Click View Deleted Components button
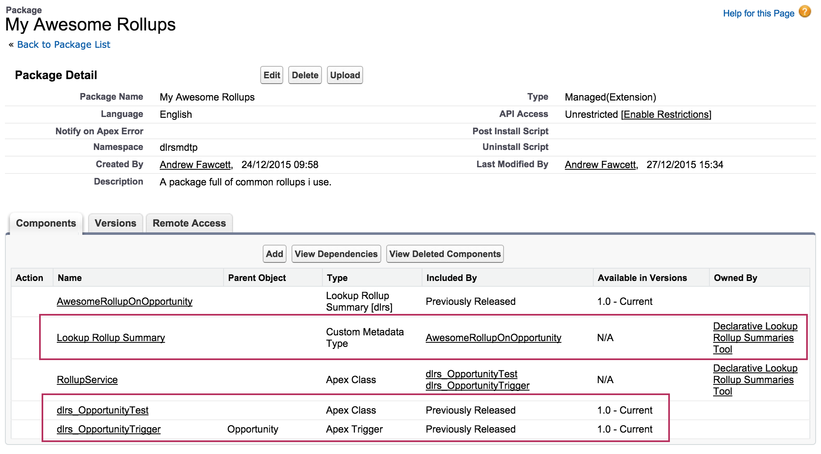 pos(445,254)
